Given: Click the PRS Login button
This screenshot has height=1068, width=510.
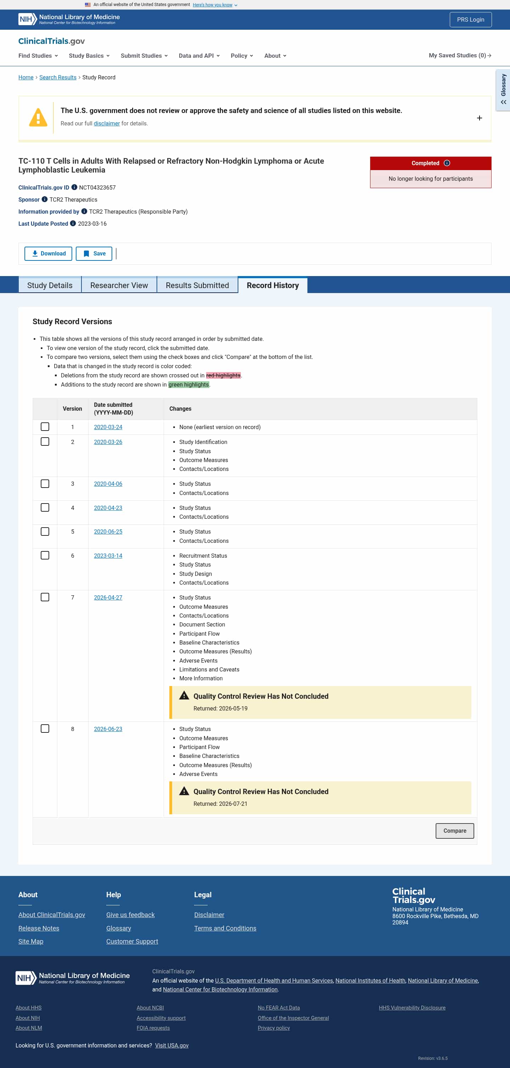Looking at the screenshot, I should point(471,19).
